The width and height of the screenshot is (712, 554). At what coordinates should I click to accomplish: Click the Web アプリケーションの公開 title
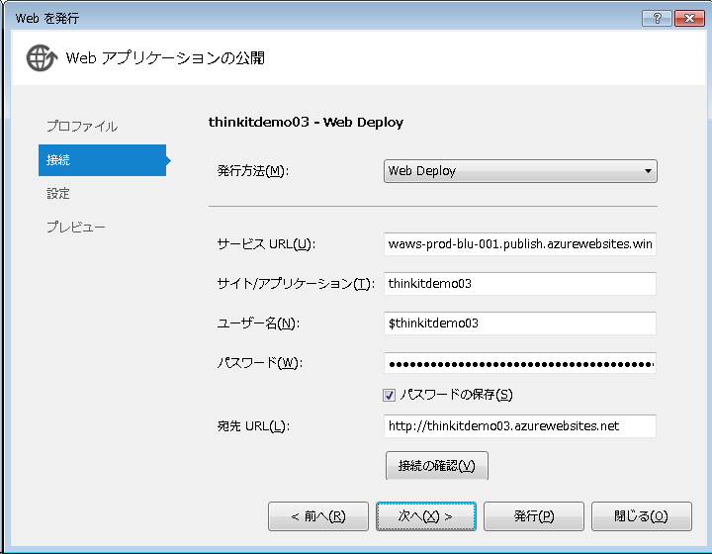pyautogui.click(x=165, y=57)
